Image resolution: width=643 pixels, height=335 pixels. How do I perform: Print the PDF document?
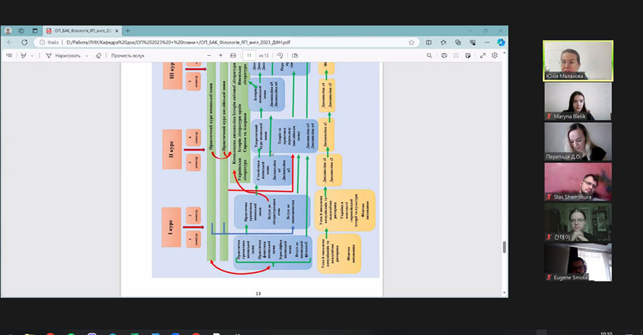tap(444, 55)
